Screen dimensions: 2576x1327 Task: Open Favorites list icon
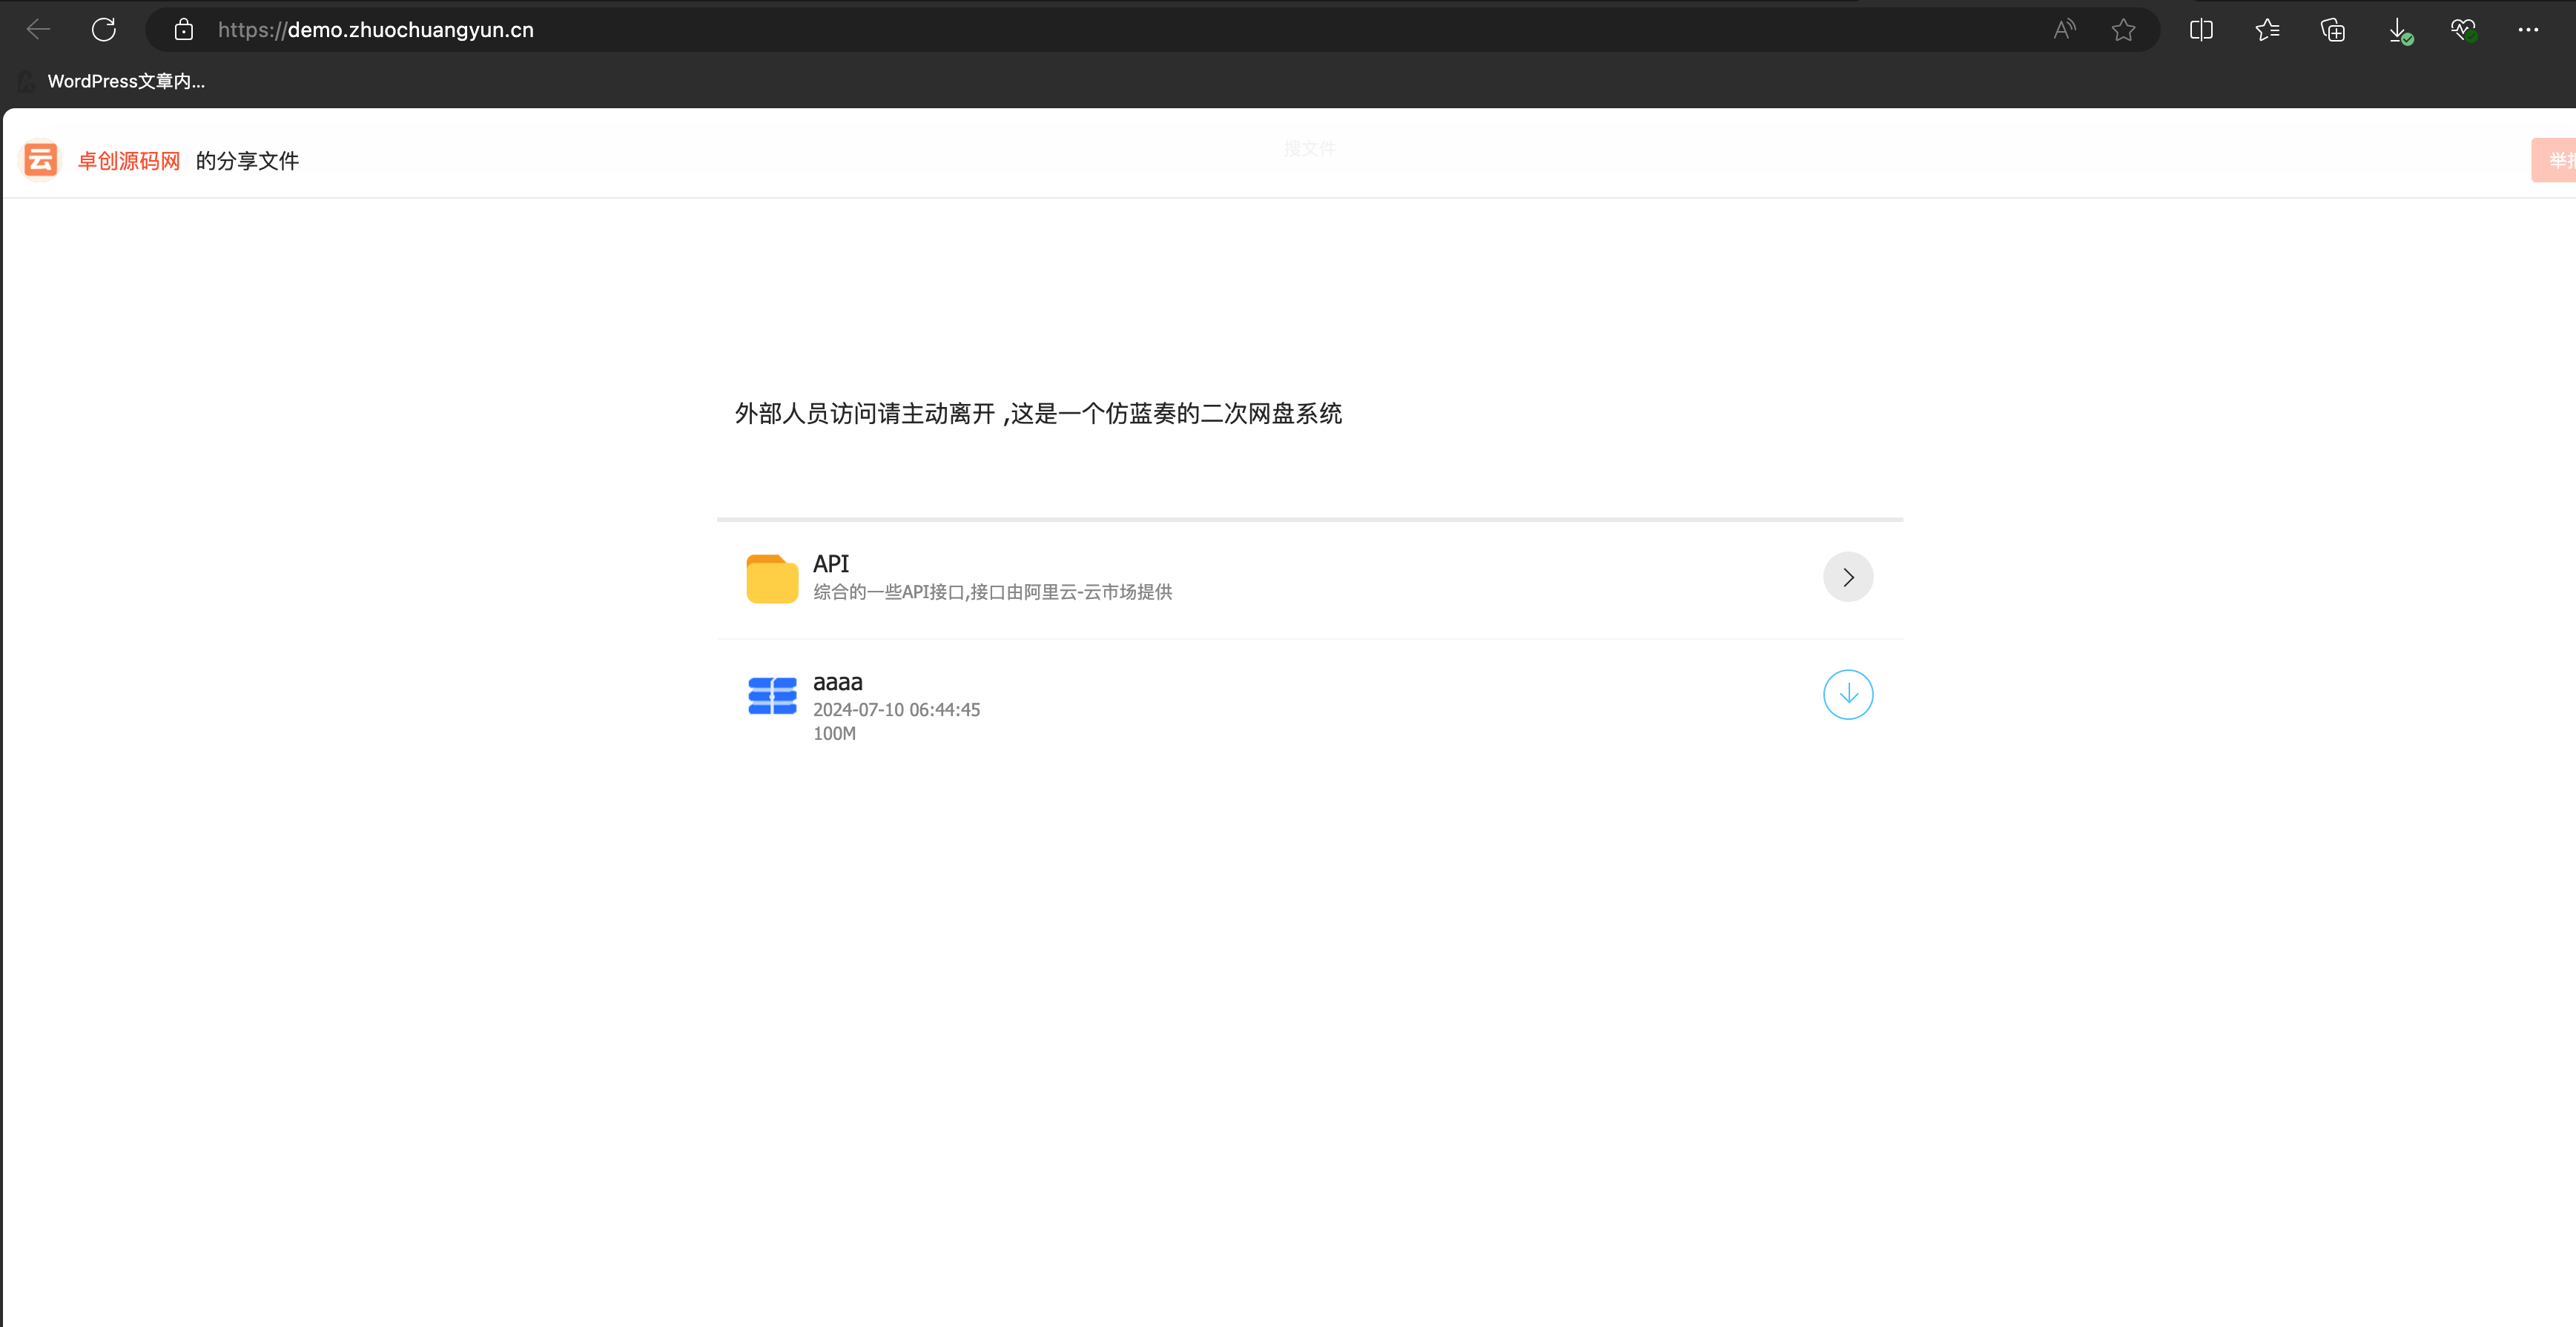[2267, 30]
